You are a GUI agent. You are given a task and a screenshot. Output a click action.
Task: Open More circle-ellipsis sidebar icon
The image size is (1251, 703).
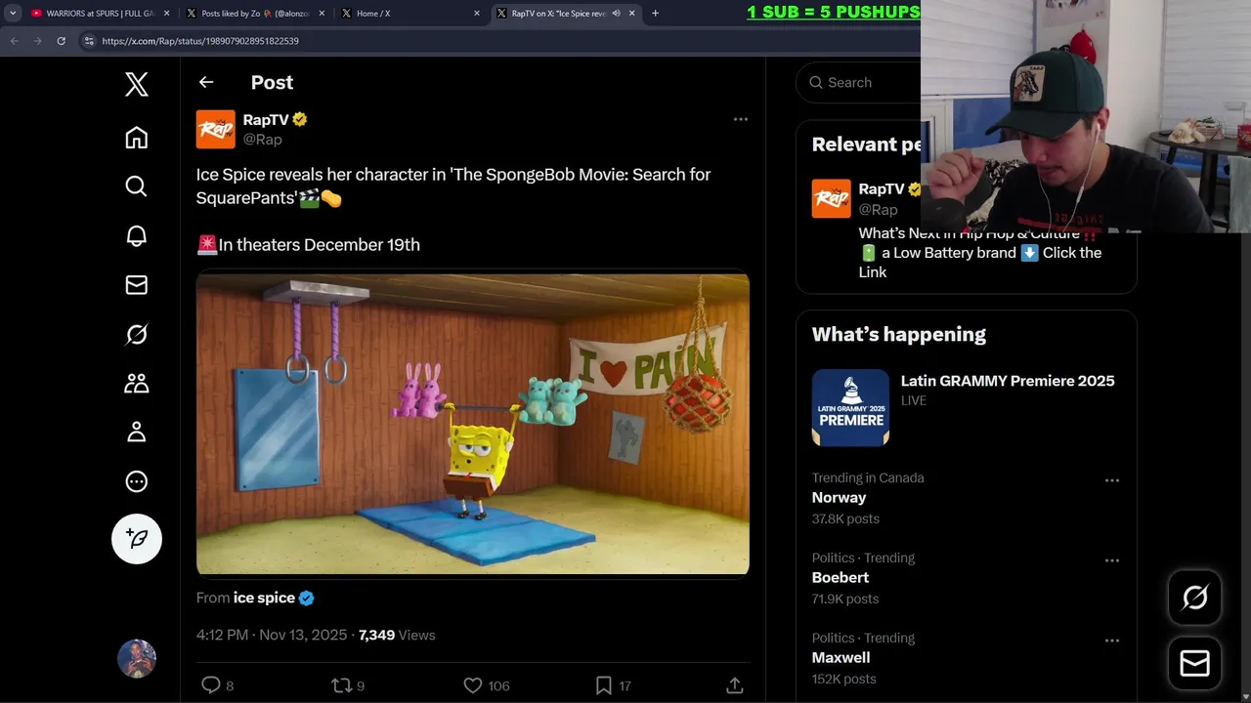[x=137, y=481]
